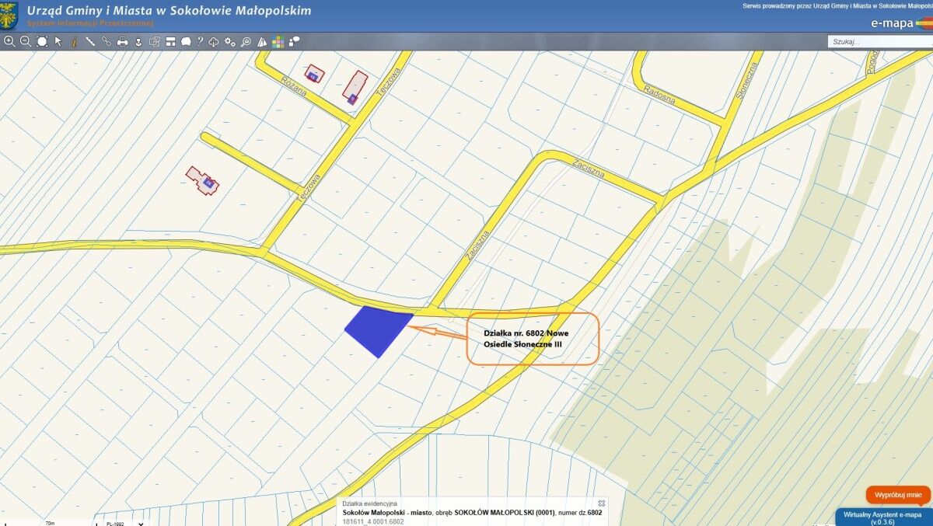Viewport: 933px width, 526px height.
Task: Click the chain link share icon
Action: pos(107,41)
